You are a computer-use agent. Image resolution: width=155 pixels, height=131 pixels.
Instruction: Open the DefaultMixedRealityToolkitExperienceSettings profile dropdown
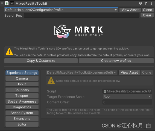tap(82, 72)
